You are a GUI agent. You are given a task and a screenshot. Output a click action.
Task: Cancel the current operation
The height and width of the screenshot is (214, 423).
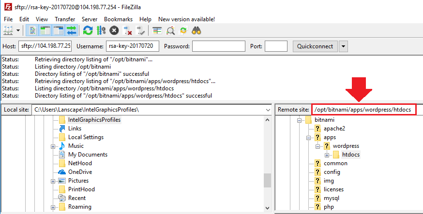click(114, 30)
